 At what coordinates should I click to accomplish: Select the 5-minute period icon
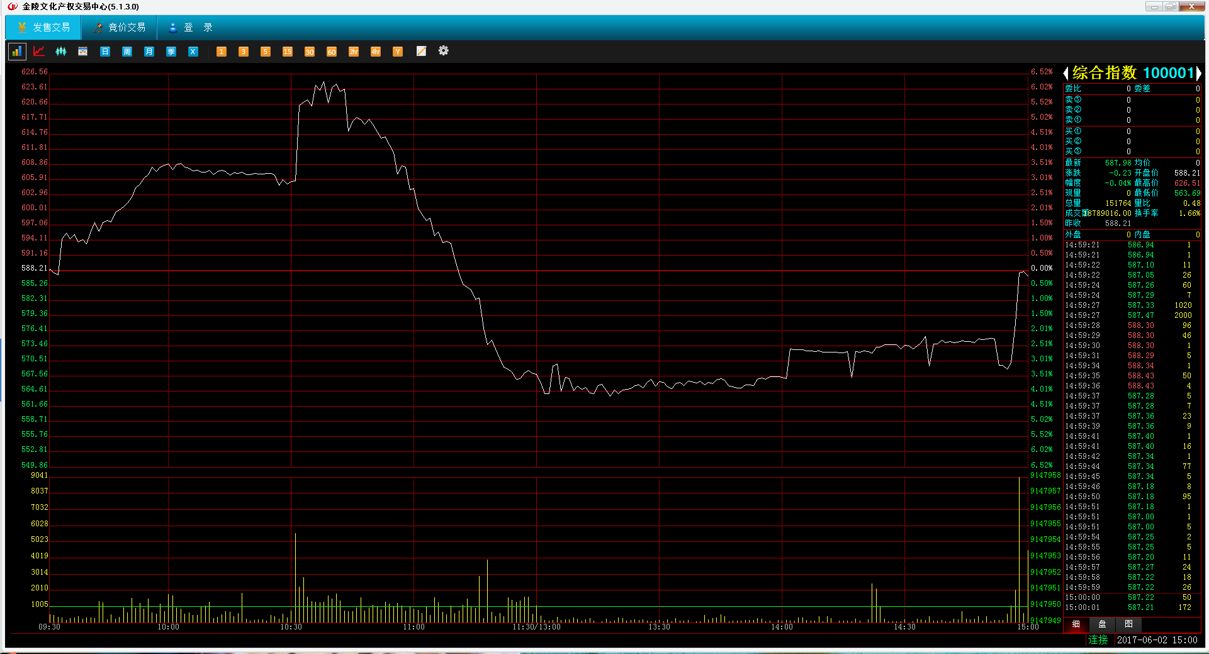click(x=266, y=52)
